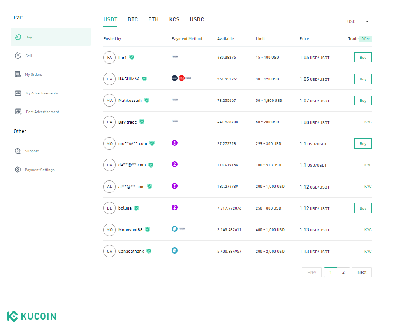The width and height of the screenshot is (401, 327).
Task: Click the FA avatar of Far1
Action: (109, 58)
